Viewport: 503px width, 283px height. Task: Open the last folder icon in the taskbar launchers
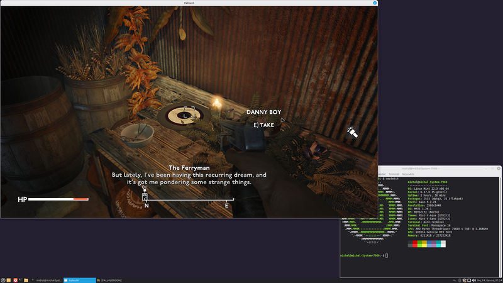pyautogui.click(x=26, y=280)
